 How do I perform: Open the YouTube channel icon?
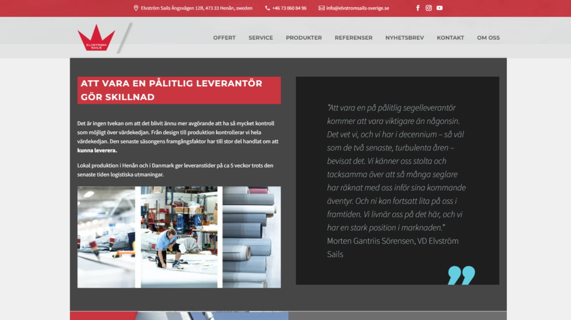pyautogui.click(x=439, y=8)
